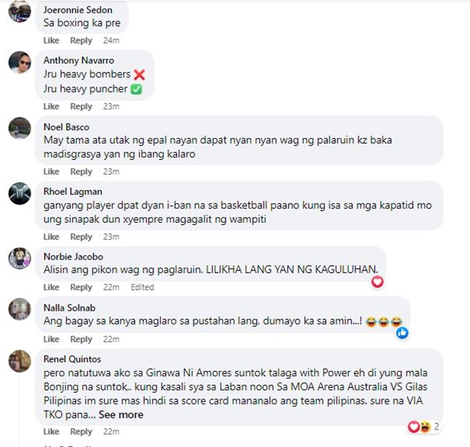This screenshot has width=470, height=447.
Task: Open Anthony Navarro's avatar with sunglasses
Action: (19, 62)
